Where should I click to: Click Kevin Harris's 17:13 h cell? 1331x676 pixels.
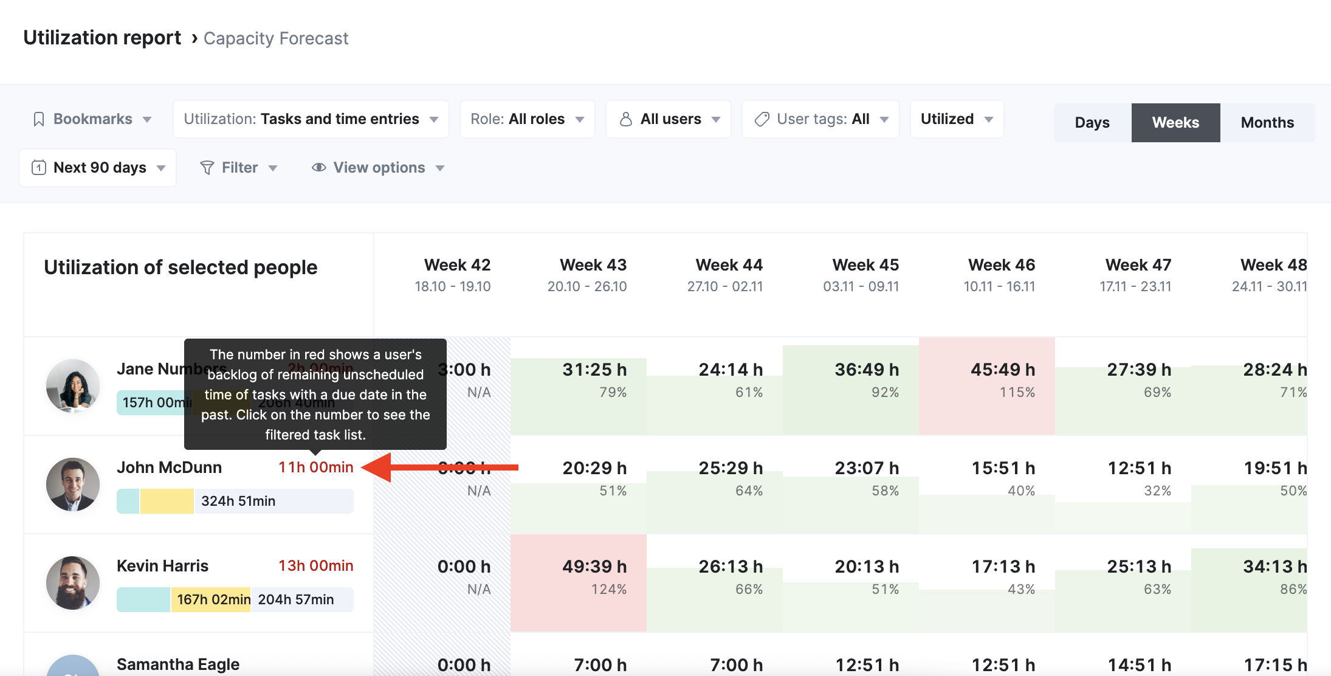pyautogui.click(x=987, y=583)
